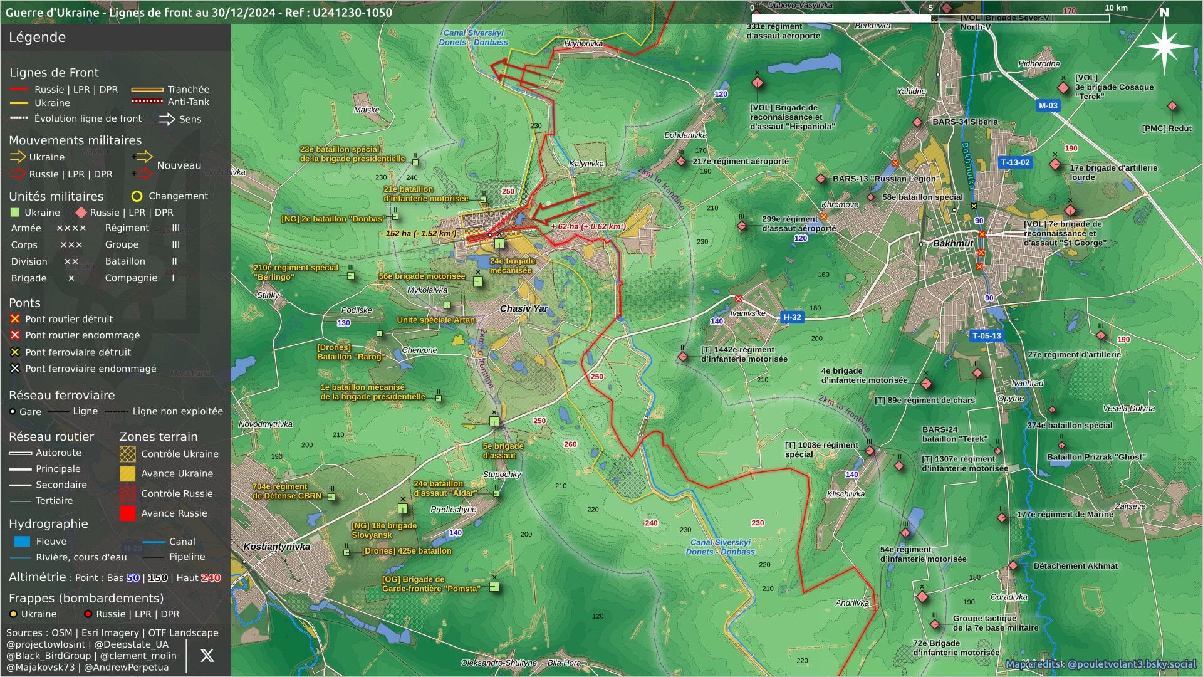Screen dimensions: 1203x677
Task: Click the yellow Ukraine strike dot under Frappes
Action: click(13, 614)
